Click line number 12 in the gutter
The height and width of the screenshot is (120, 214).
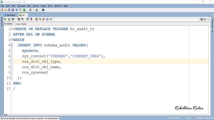[8, 89]
